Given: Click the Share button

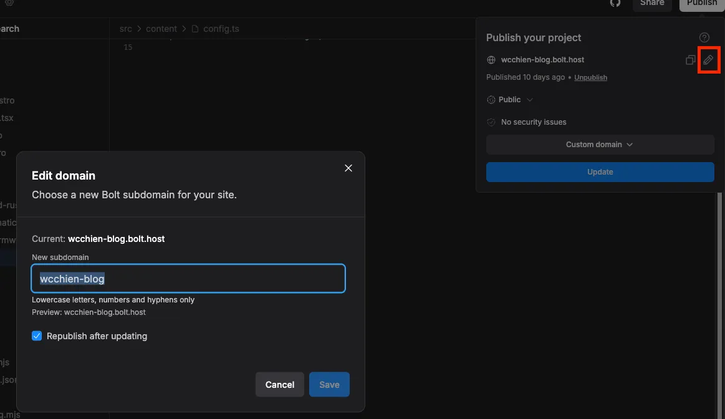Looking at the screenshot, I should coord(652,4).
